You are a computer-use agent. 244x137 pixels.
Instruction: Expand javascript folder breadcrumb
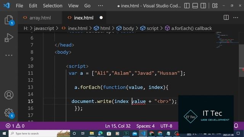pyautogui.click(x=44, y=28)
